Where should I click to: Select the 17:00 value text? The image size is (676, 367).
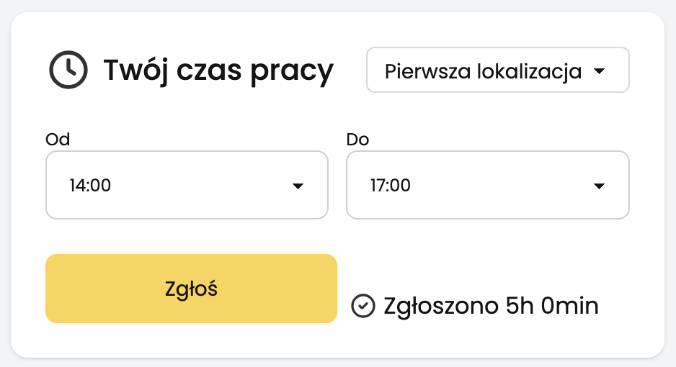click(x=391, y=186)
